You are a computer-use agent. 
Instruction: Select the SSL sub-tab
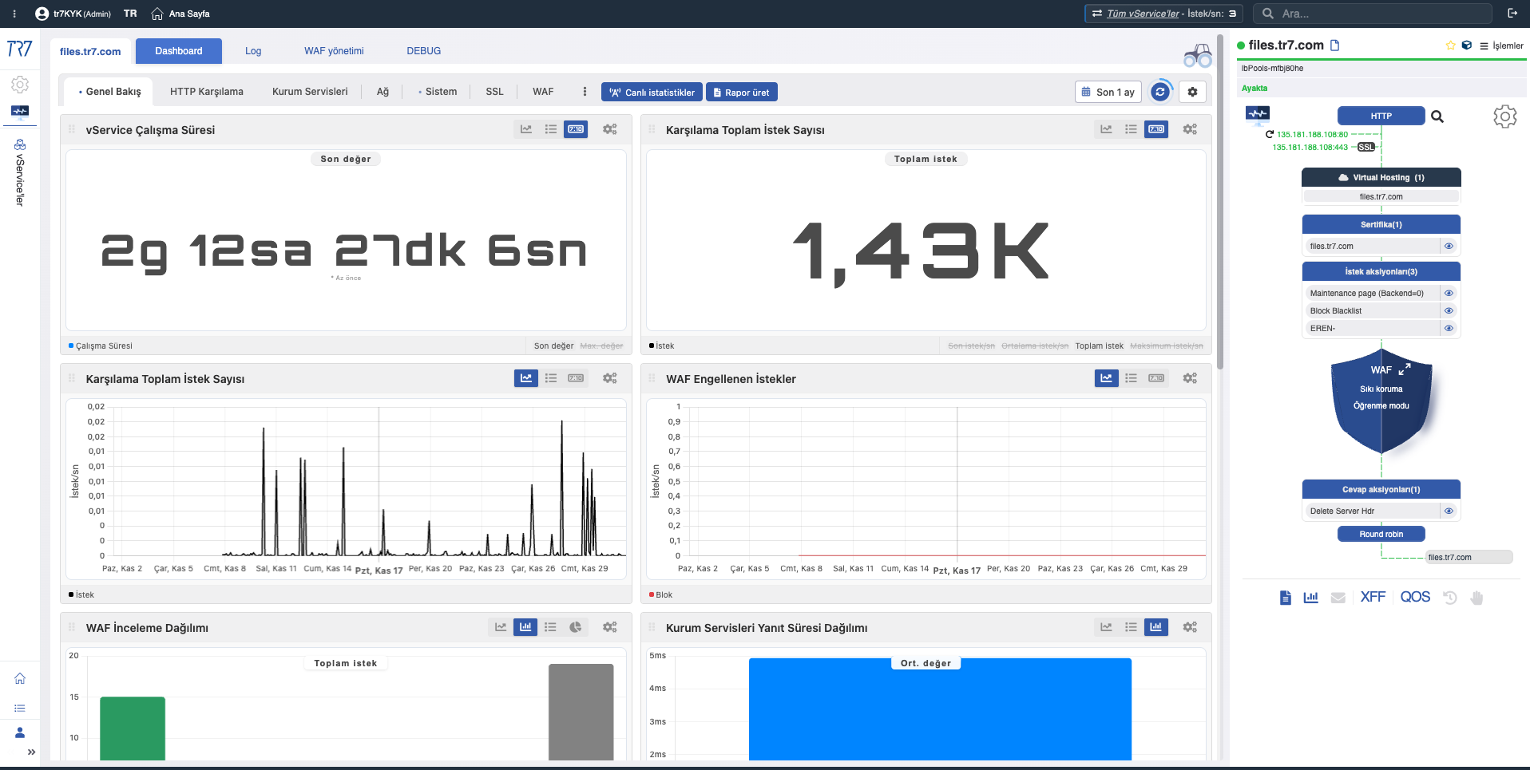495,92
